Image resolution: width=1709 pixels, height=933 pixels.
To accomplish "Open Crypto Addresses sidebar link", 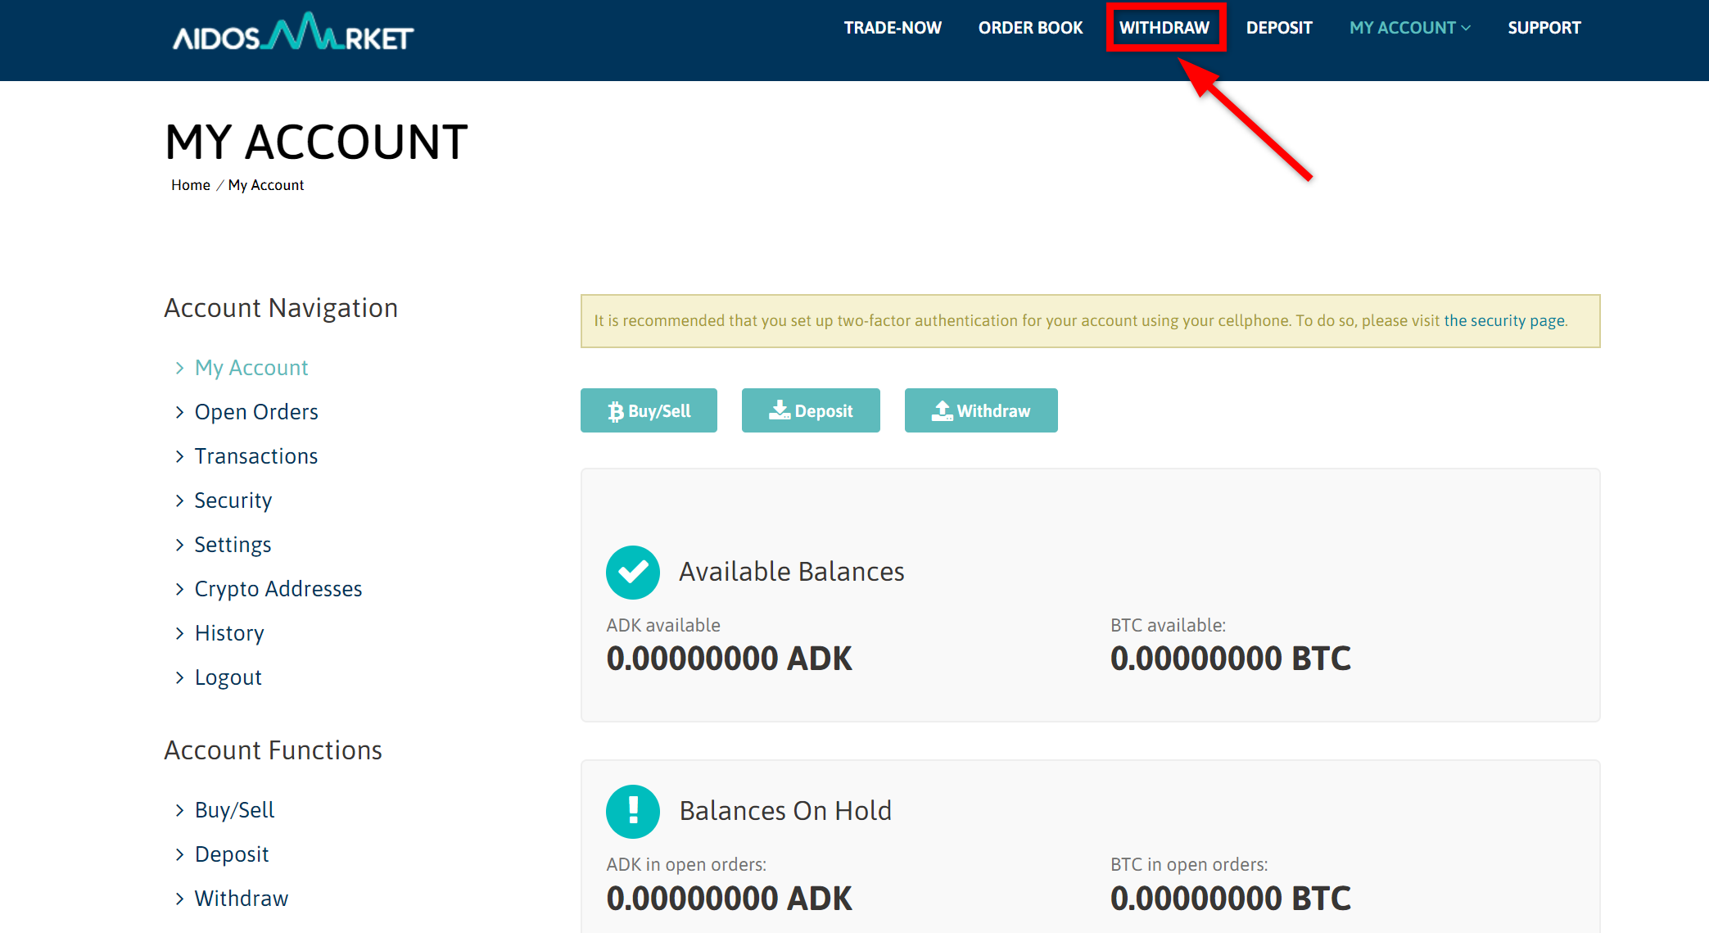I will 278,589.
